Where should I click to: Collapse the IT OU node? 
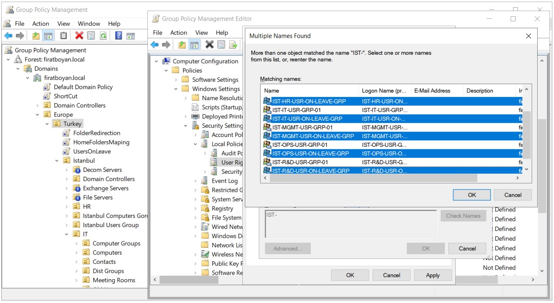click(67, 234)
